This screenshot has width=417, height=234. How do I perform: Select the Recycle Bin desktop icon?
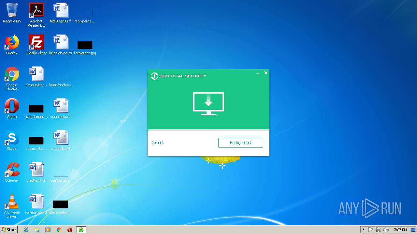pos(12,13)
